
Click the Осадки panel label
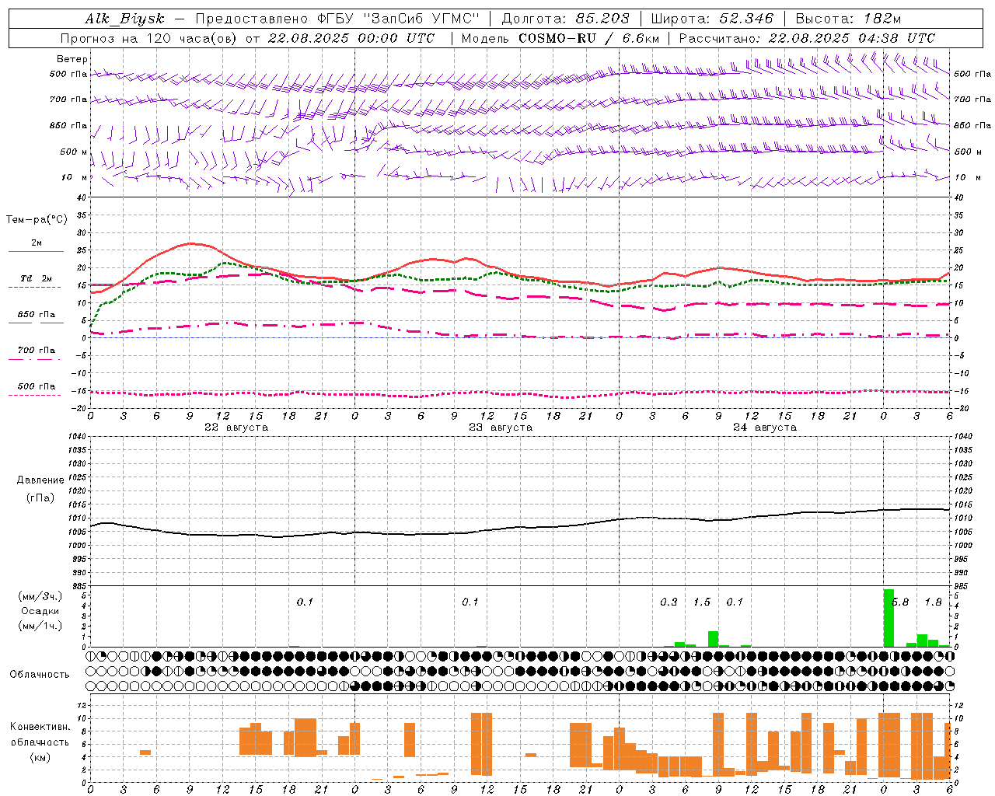pos(40,611)
